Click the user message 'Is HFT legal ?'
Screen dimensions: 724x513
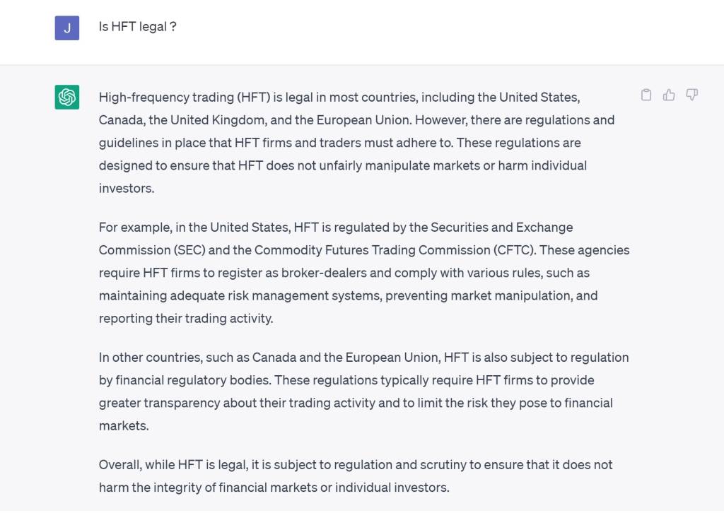click(x=138, y=27)
